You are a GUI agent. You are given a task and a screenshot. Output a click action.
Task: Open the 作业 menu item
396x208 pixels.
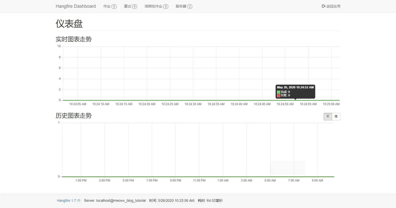tap(110, 6)
